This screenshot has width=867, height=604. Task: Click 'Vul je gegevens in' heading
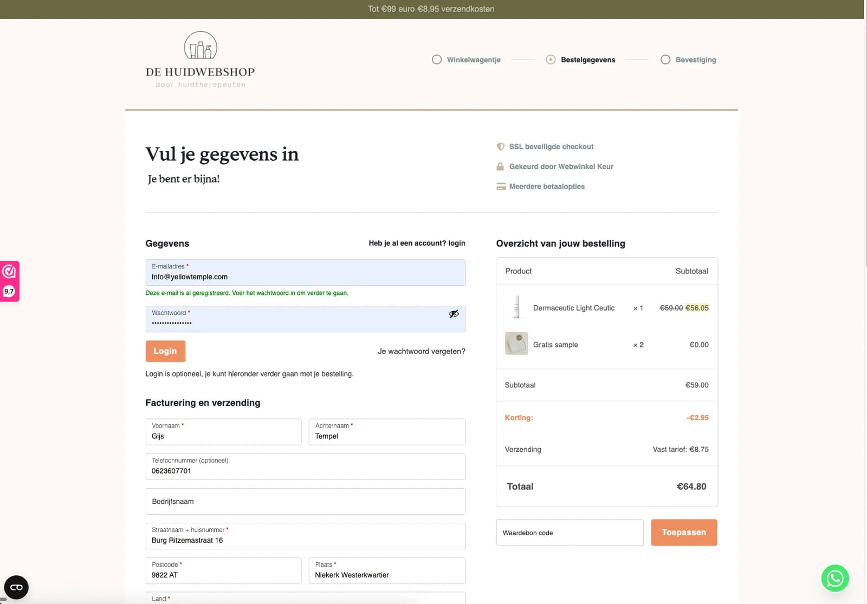pos(222,154)
